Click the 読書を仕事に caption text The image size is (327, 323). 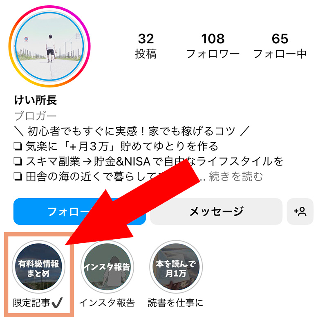click(176, 303)
